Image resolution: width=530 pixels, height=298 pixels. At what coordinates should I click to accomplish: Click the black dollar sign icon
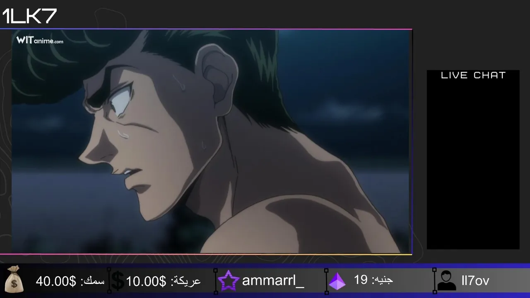[118, 281]
